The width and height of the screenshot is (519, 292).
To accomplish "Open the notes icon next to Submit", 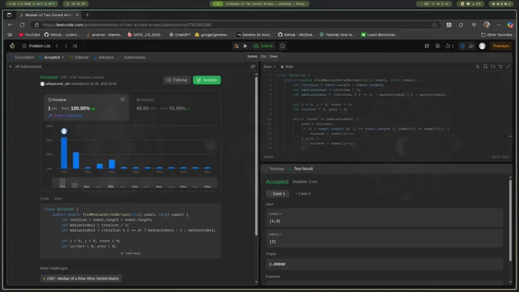I will click(282, 46).
